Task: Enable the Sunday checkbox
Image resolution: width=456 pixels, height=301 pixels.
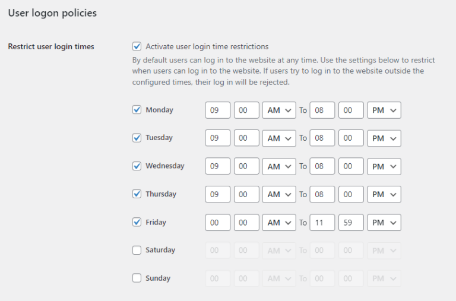Action: coord(137,278)
